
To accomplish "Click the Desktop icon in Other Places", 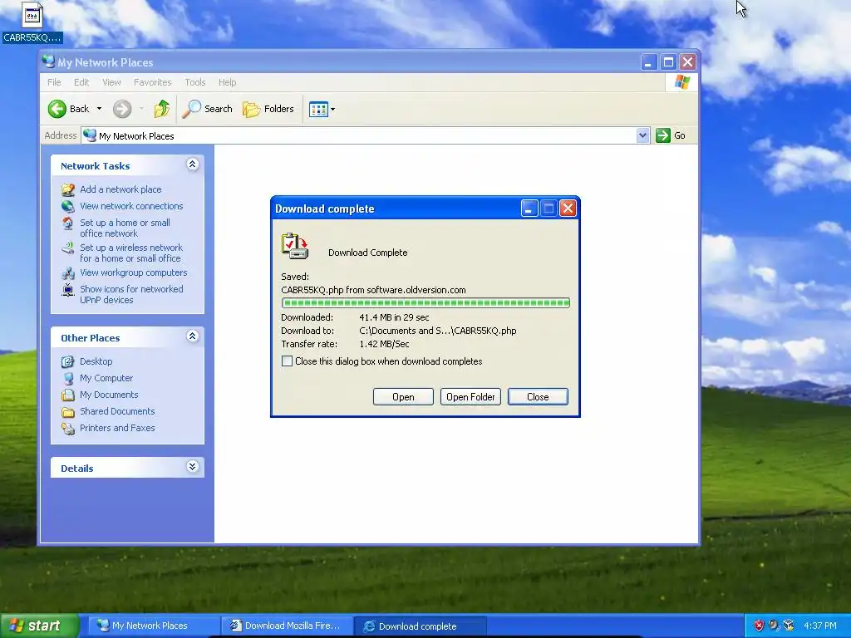I will point(68,361).
